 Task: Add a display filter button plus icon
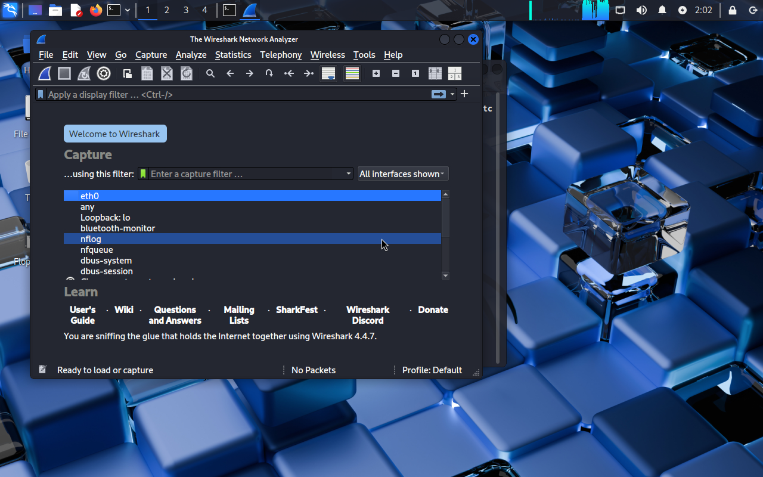pyautogui.click(x=464, y=94)
